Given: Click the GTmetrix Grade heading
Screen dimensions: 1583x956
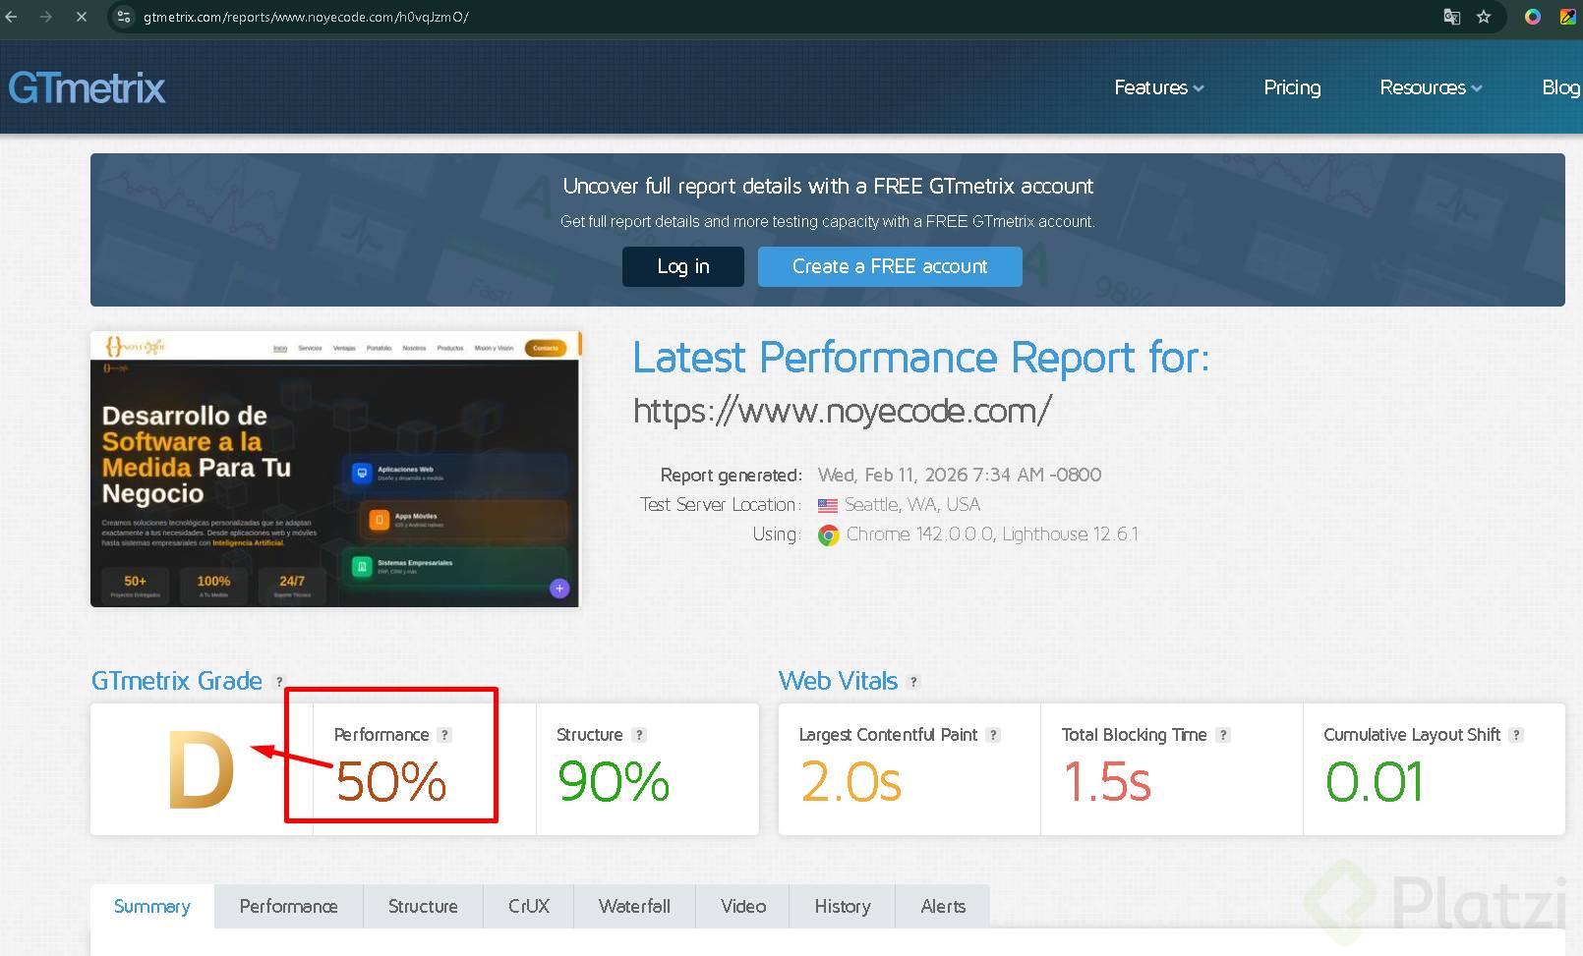Looking at the screenshot, I should pyautogui.click(x=177, y=681).
